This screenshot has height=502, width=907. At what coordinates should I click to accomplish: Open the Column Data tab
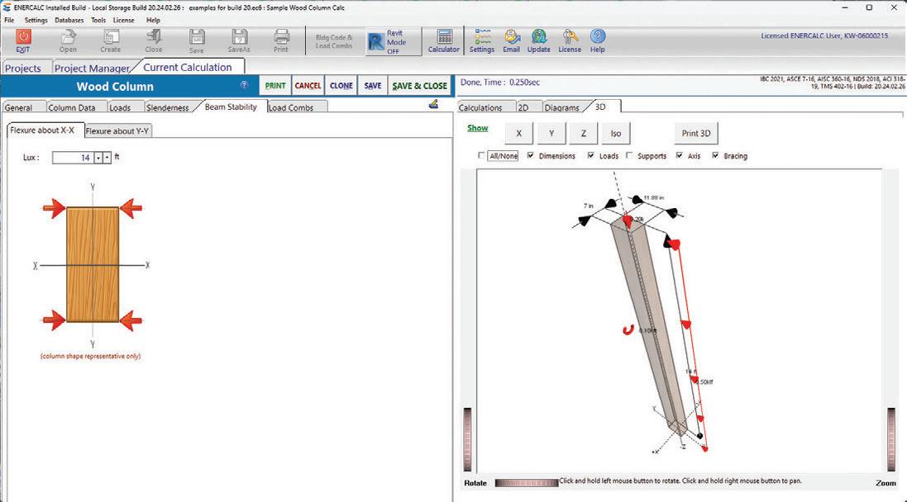72,107
